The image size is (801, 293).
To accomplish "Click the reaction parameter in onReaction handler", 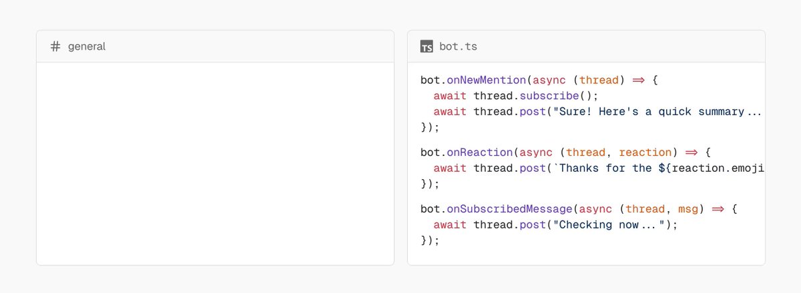I will point(646,152).
